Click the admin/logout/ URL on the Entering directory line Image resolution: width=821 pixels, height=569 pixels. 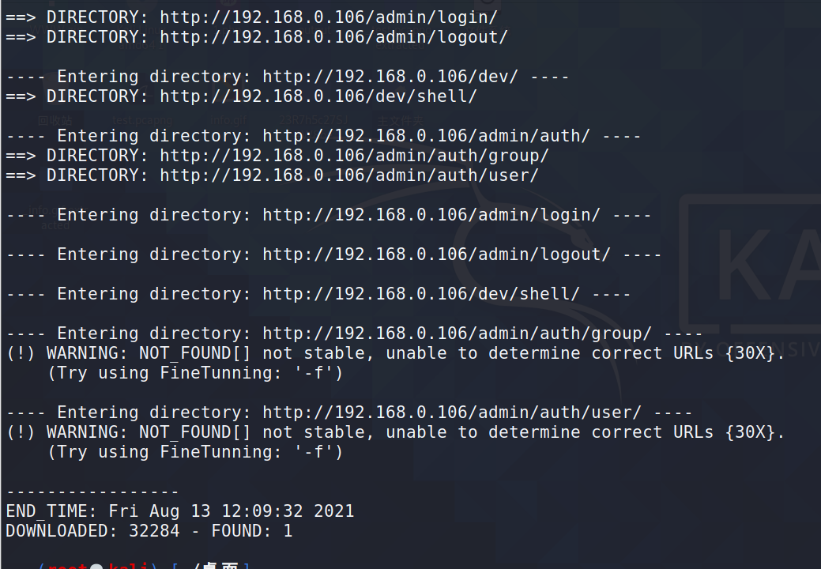point(437,254)
